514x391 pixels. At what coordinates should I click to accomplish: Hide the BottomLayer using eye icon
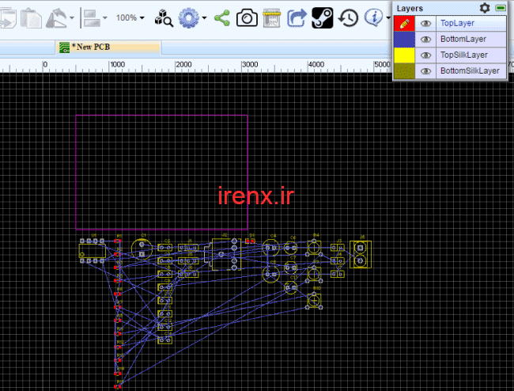425,40
